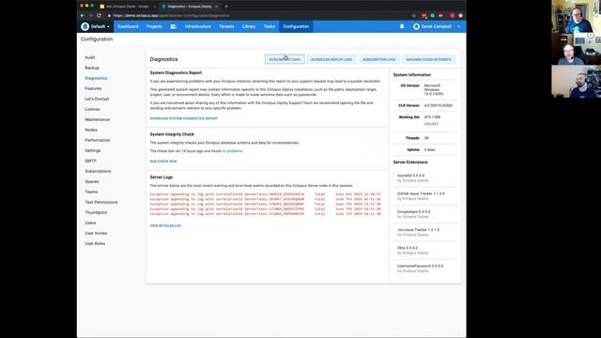The height and width of the screenshot is (338, 601).
Task: Click Machine Clean Up Events button
Action: click(428, 59)
